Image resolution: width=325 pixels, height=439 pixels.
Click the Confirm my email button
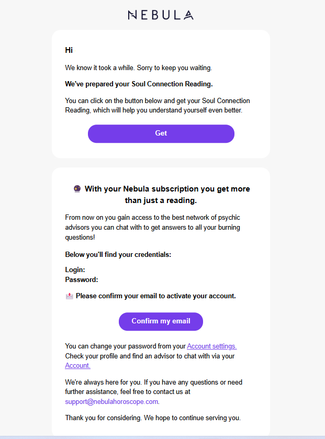pyautogui.click(x=161, y=321)
